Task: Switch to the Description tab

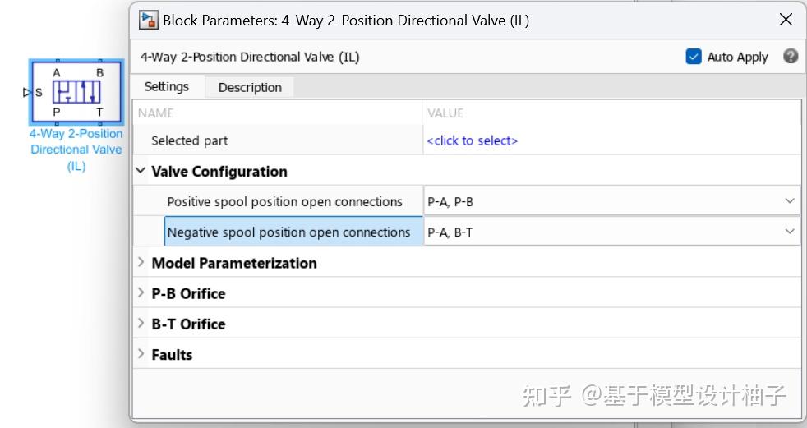Action: pyautogui.click(x=250, y=87)
